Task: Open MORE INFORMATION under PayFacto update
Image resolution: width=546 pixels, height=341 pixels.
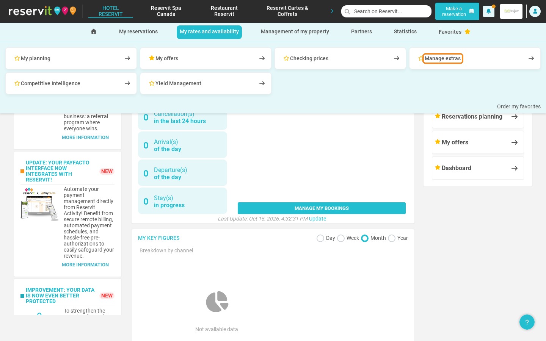Action: (85, 265)
